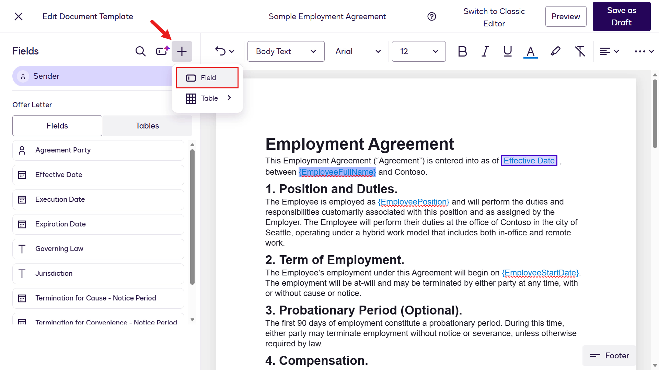Click the Field menu item icon

[191, 78]
